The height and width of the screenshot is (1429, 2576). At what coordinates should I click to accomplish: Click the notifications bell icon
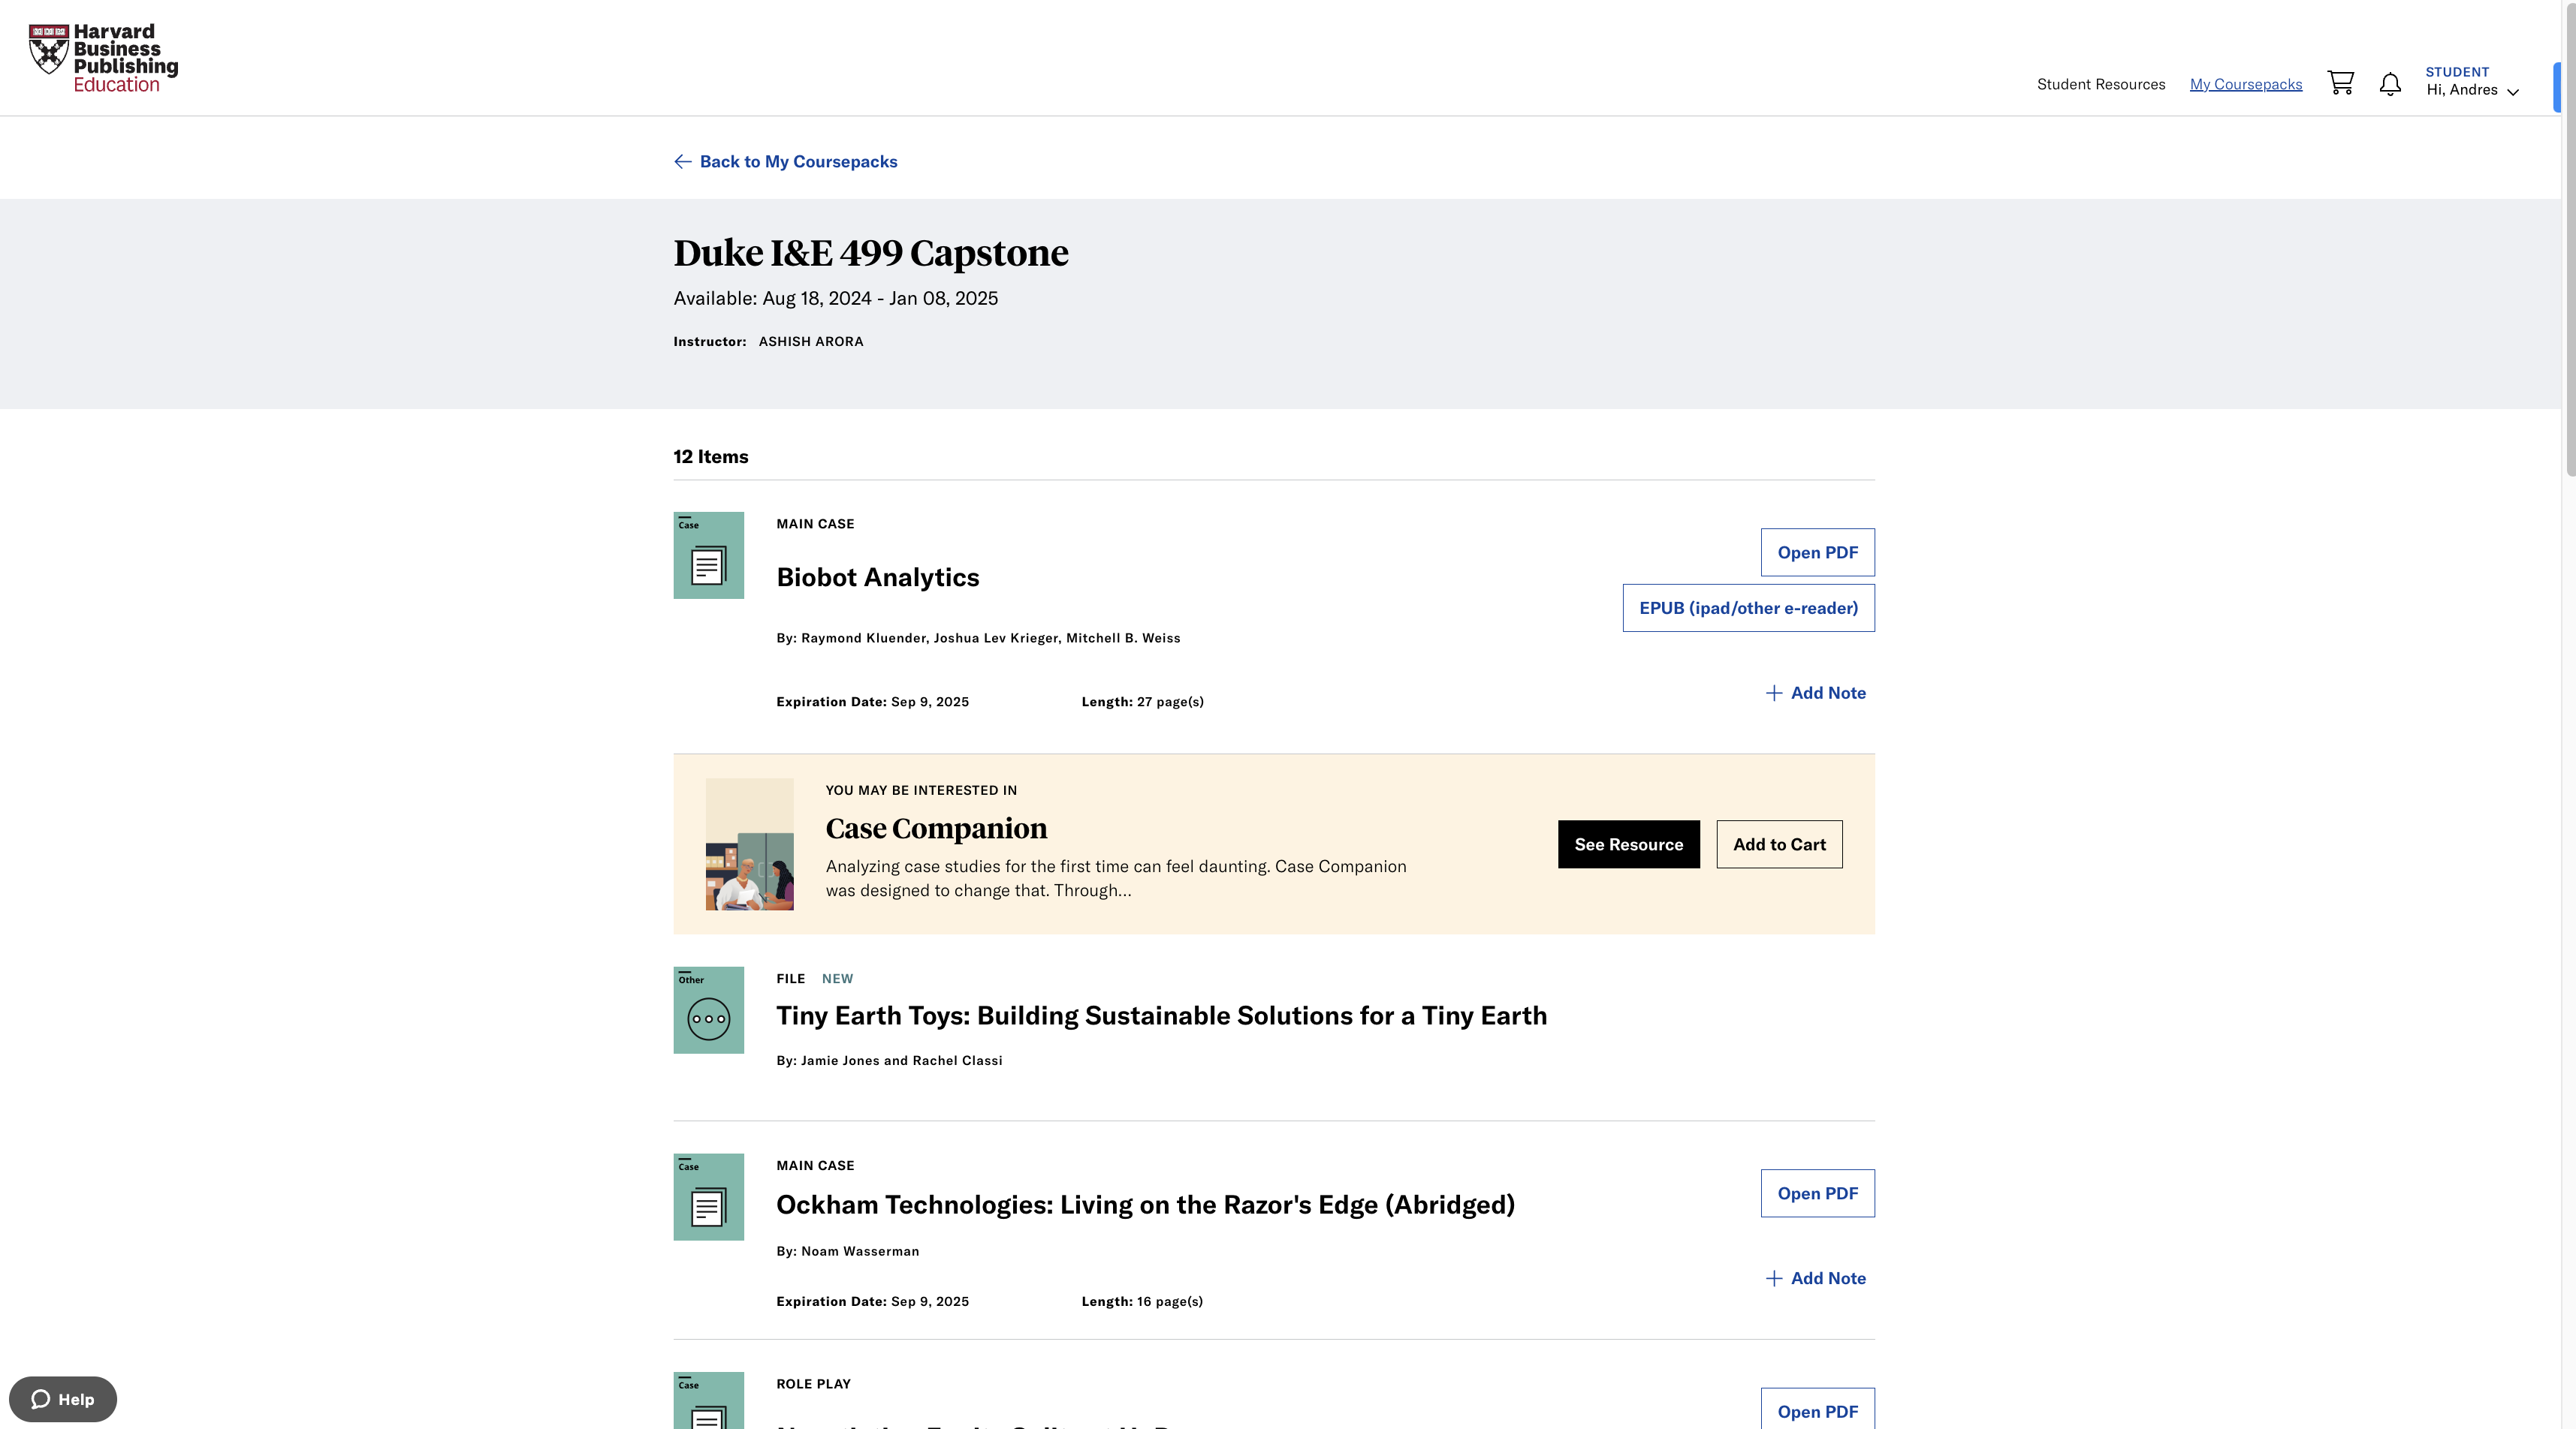[2390, 84]
